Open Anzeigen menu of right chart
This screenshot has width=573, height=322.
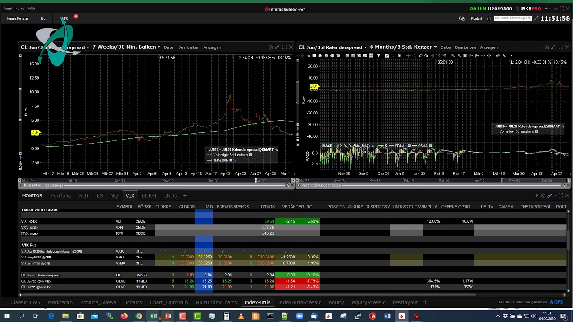click(x=489, y=47)
